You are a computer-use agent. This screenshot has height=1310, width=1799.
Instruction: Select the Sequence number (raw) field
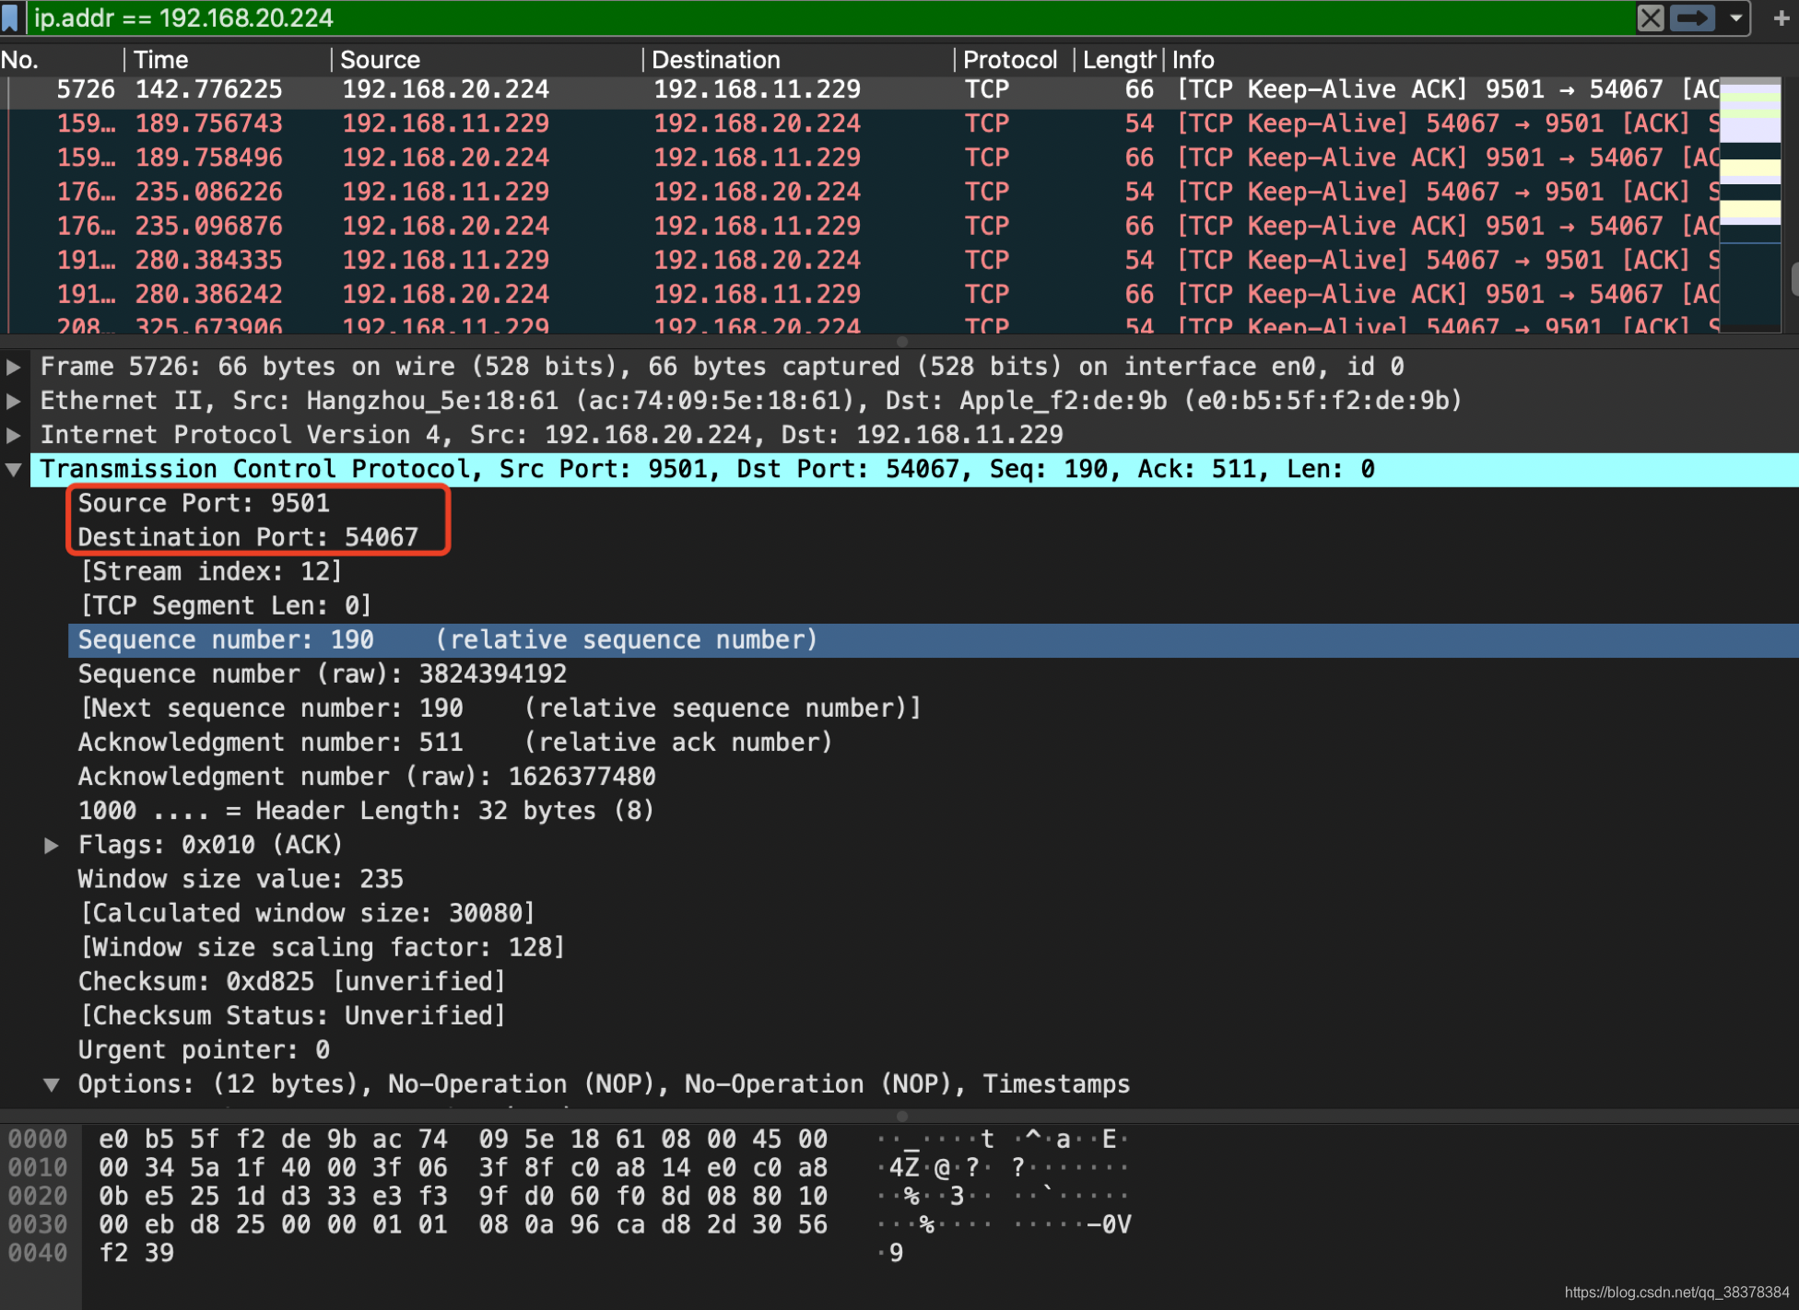[x=323, y=674]
